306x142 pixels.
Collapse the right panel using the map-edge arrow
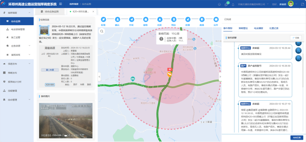tap(220, 77)
